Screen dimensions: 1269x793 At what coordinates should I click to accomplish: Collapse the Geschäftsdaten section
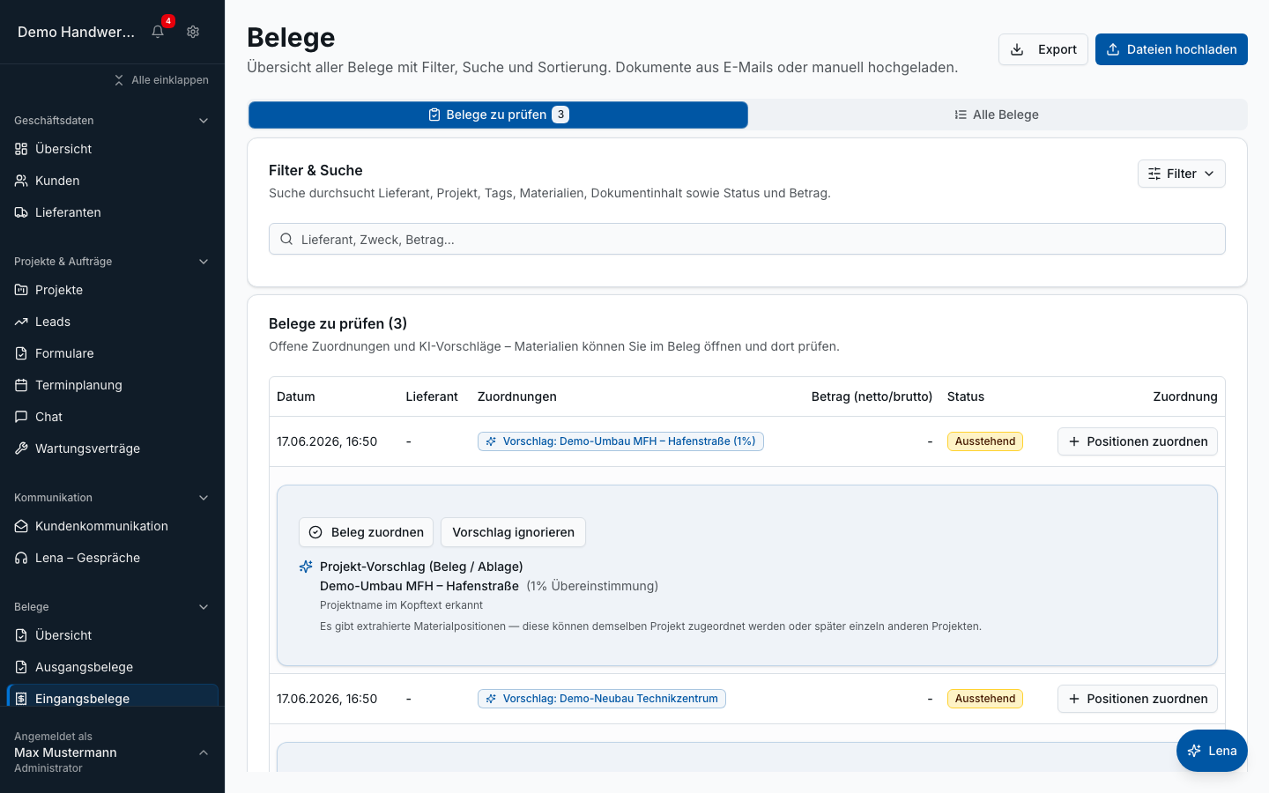pos(204,121)
